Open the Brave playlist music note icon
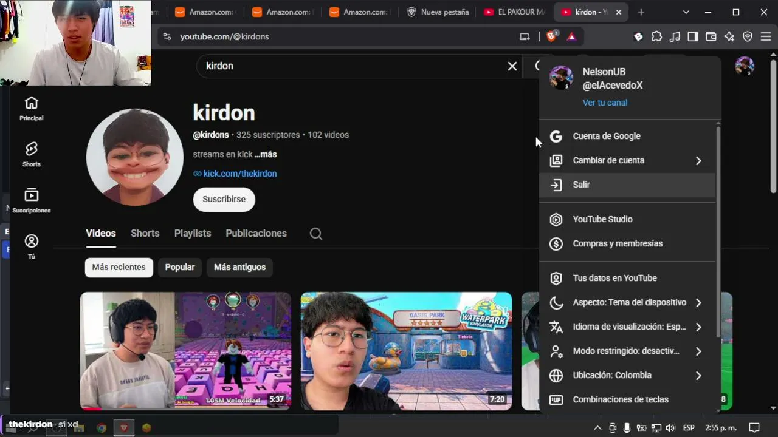This screenshot has height=437, width=778. pyautogui.click(x=675, y=37)
